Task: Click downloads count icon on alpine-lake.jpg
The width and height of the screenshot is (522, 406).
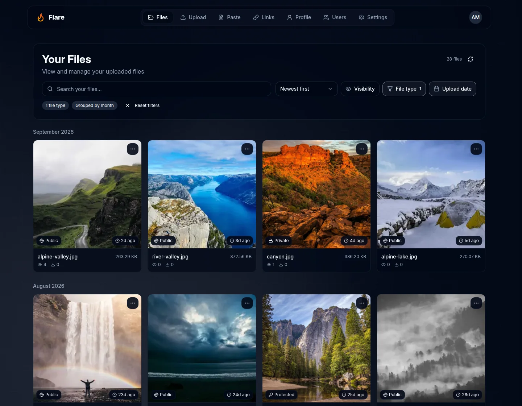Action: 397,265
